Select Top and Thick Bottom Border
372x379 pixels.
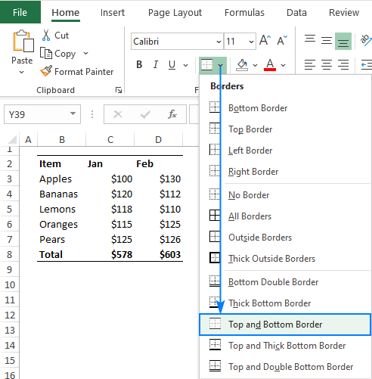click(x=285, y=346)
